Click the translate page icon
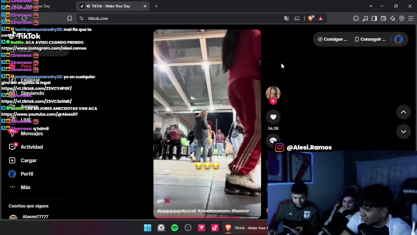Image resolution: width=417 pixels, height=235 pixels. pyautogui.click(x=286, y=19)
